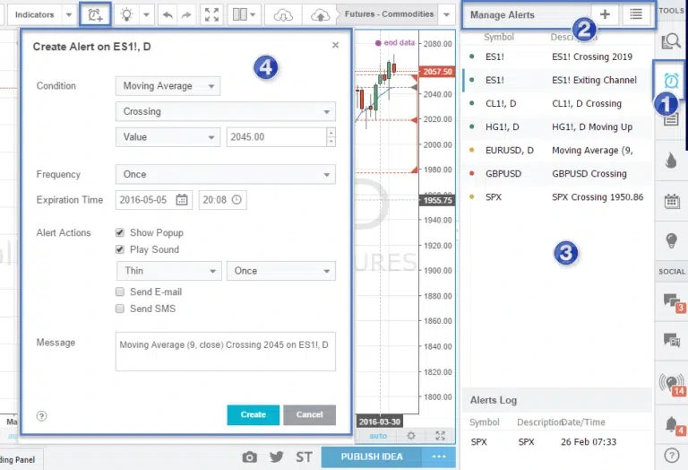Open hotlists flame icon in sidebar
688x470 pixels.
pos(671,161)
